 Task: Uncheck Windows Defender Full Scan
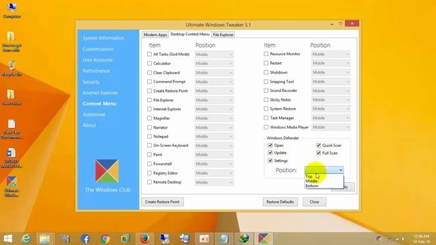coord(319,152)
